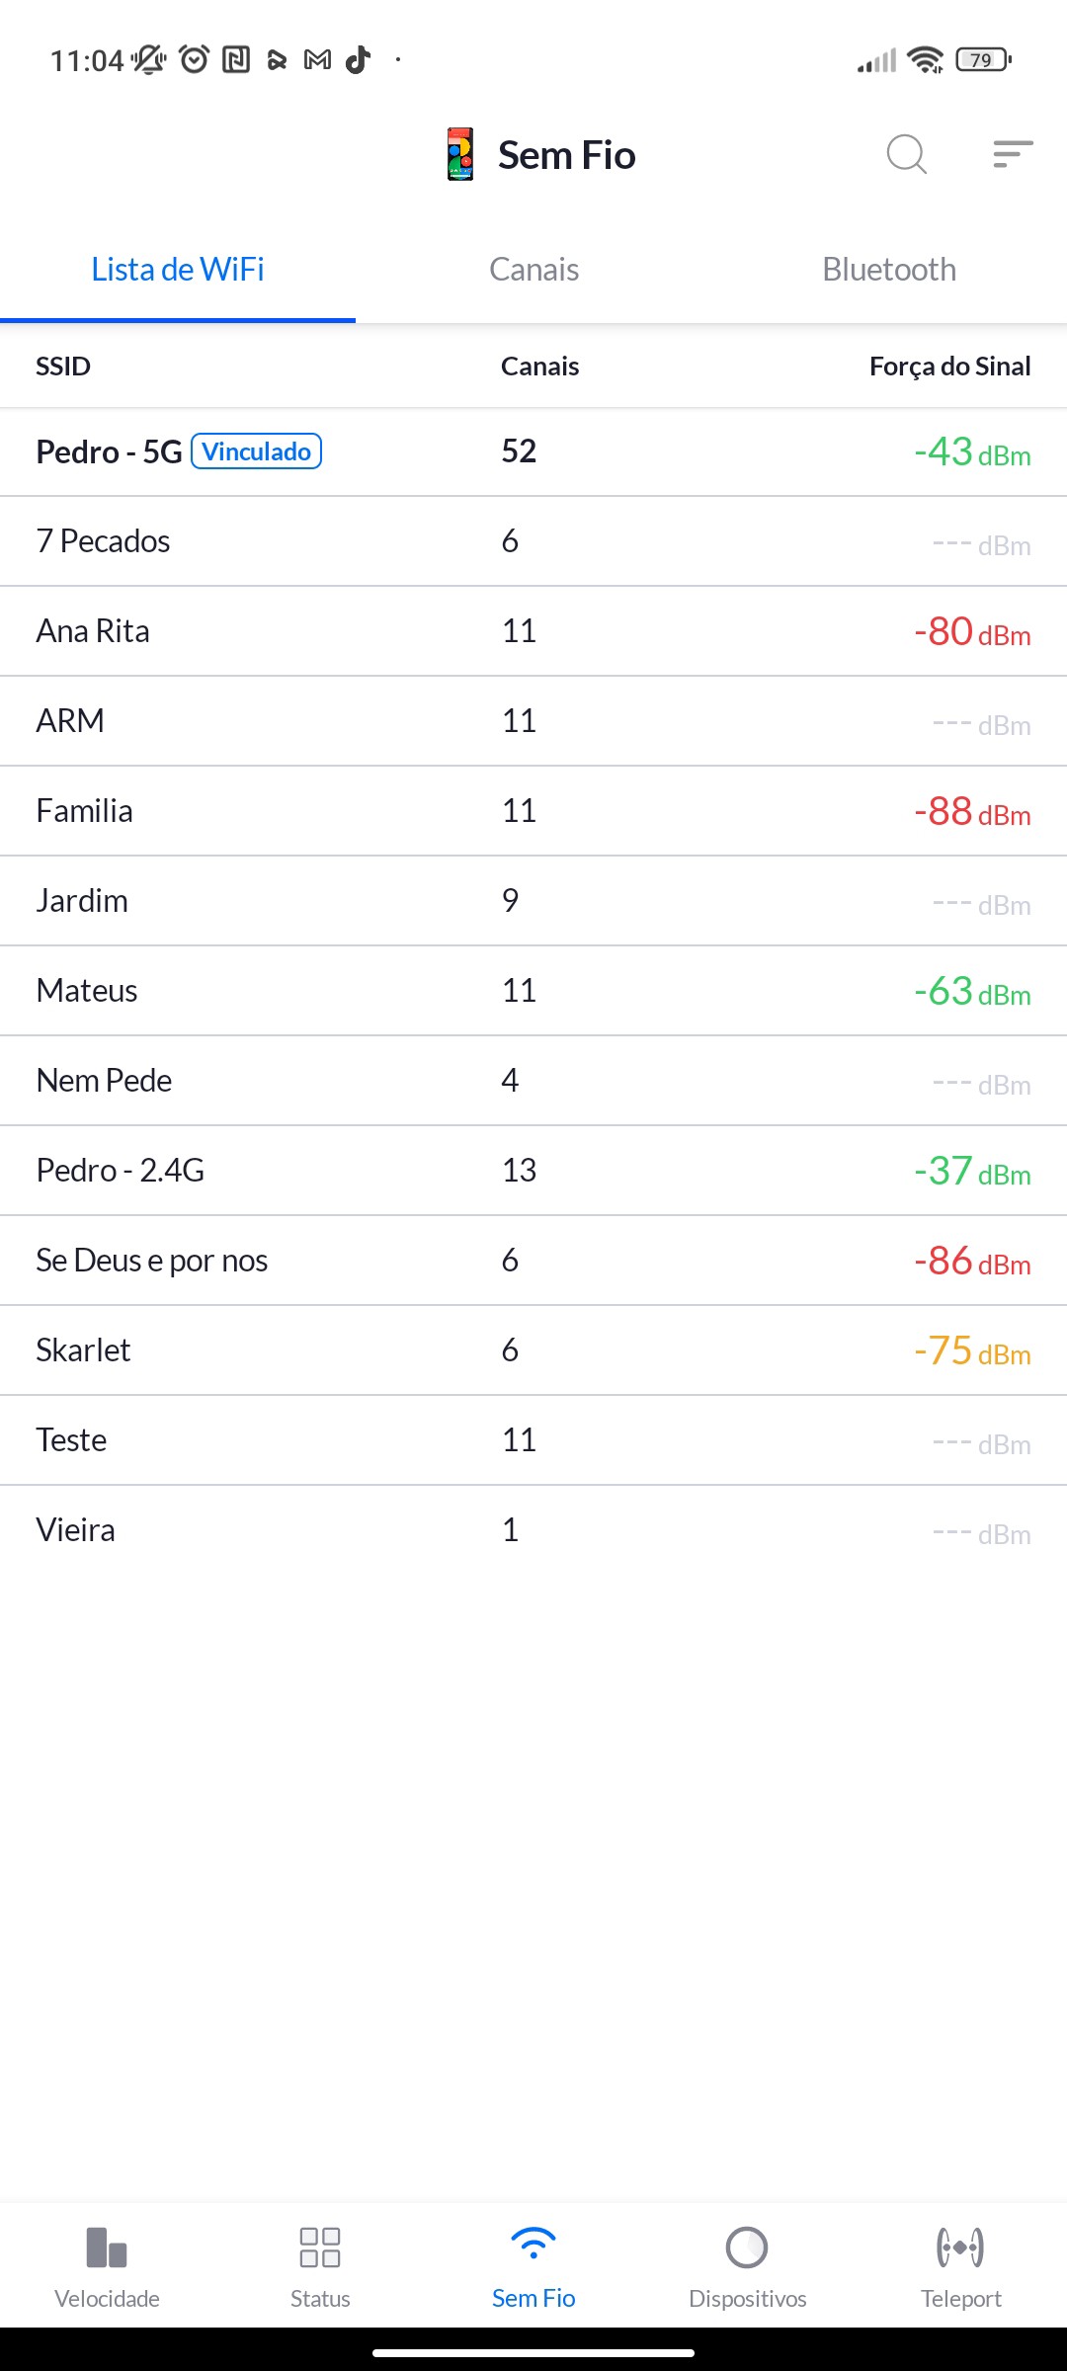Sort by the Canais column header
This screenshot has height=2371, width=1067.
tap(539, 367)
